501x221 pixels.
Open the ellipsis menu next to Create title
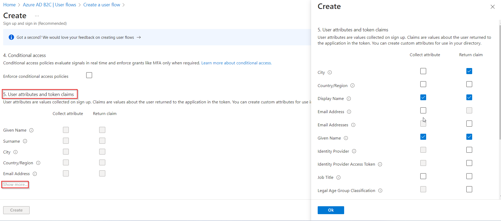click(37, 16)
